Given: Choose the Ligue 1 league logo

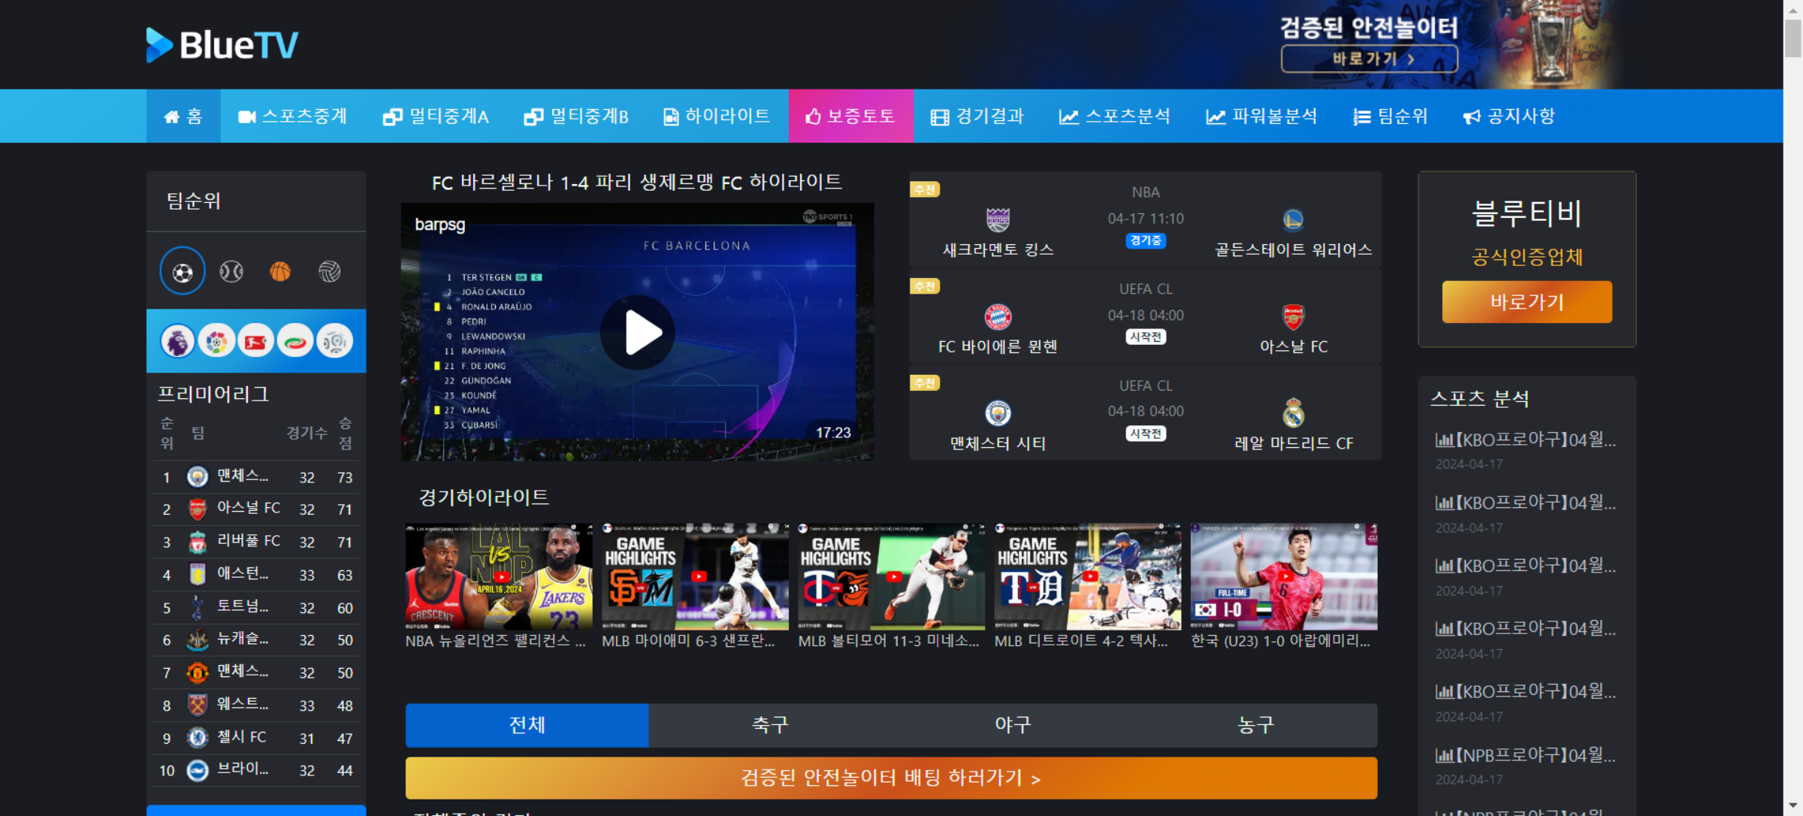Looking at the screenshot, I should (334, 342).
